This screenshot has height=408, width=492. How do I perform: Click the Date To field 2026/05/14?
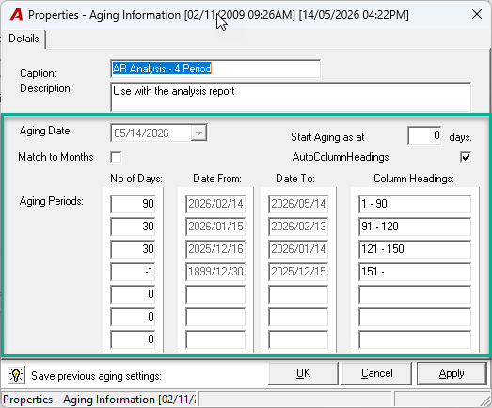pos(298,204)
